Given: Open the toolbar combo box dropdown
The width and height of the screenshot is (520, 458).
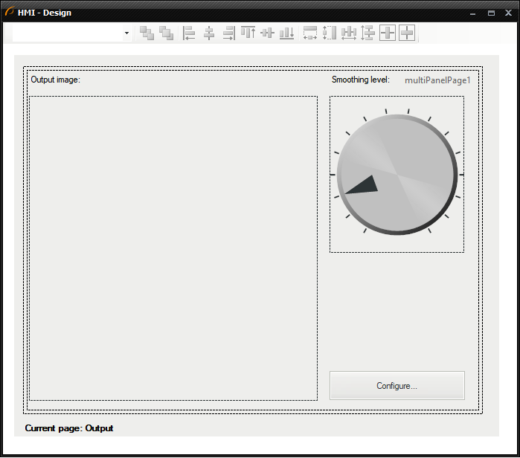Looking at the screenshot, I should click(126, 33).
